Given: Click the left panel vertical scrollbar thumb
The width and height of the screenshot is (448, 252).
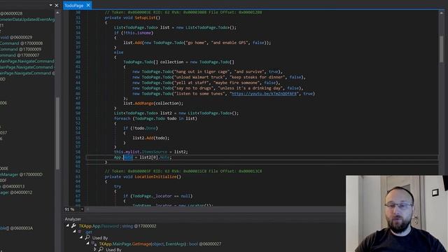Looking at the screenshot, I should [57, 133].
